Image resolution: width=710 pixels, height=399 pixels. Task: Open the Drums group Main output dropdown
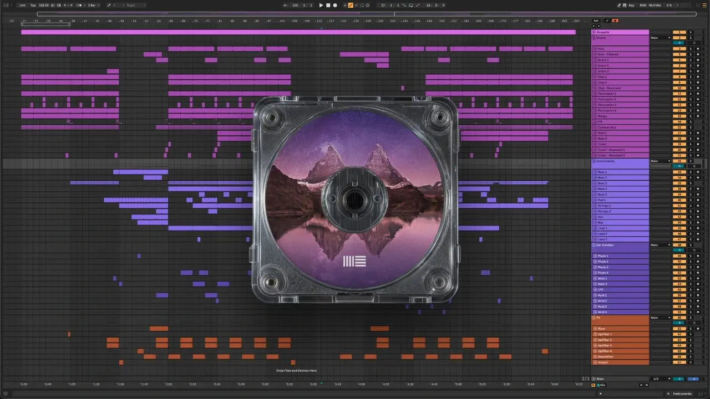click(x=661, y=38)
